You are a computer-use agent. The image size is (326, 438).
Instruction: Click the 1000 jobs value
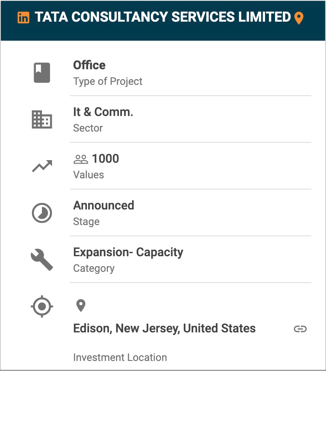tap(105, 159)
